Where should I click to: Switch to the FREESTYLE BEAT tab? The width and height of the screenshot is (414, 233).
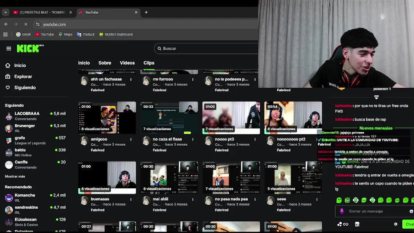pyautogui.click(x=42, y=12)
